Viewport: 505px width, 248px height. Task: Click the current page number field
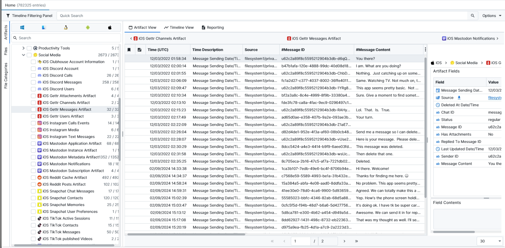coord(301,241)
